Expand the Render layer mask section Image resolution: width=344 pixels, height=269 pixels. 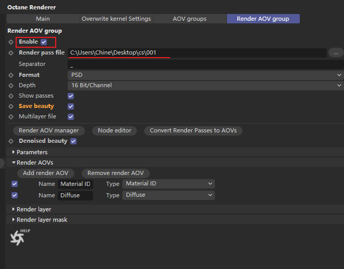pyautogui.click(x=175, y=220)
